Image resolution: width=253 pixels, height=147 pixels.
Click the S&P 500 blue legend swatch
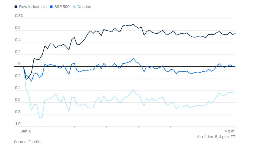(52, 7)
